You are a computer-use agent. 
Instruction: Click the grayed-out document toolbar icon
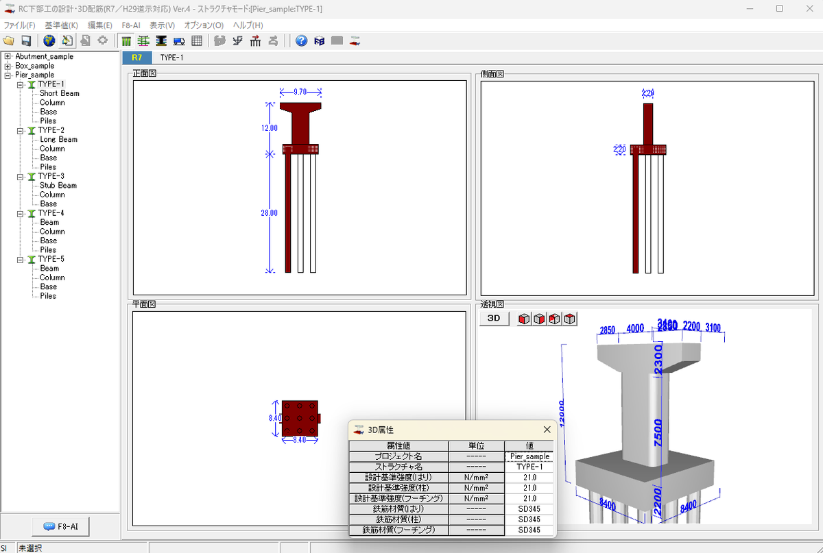85,41
